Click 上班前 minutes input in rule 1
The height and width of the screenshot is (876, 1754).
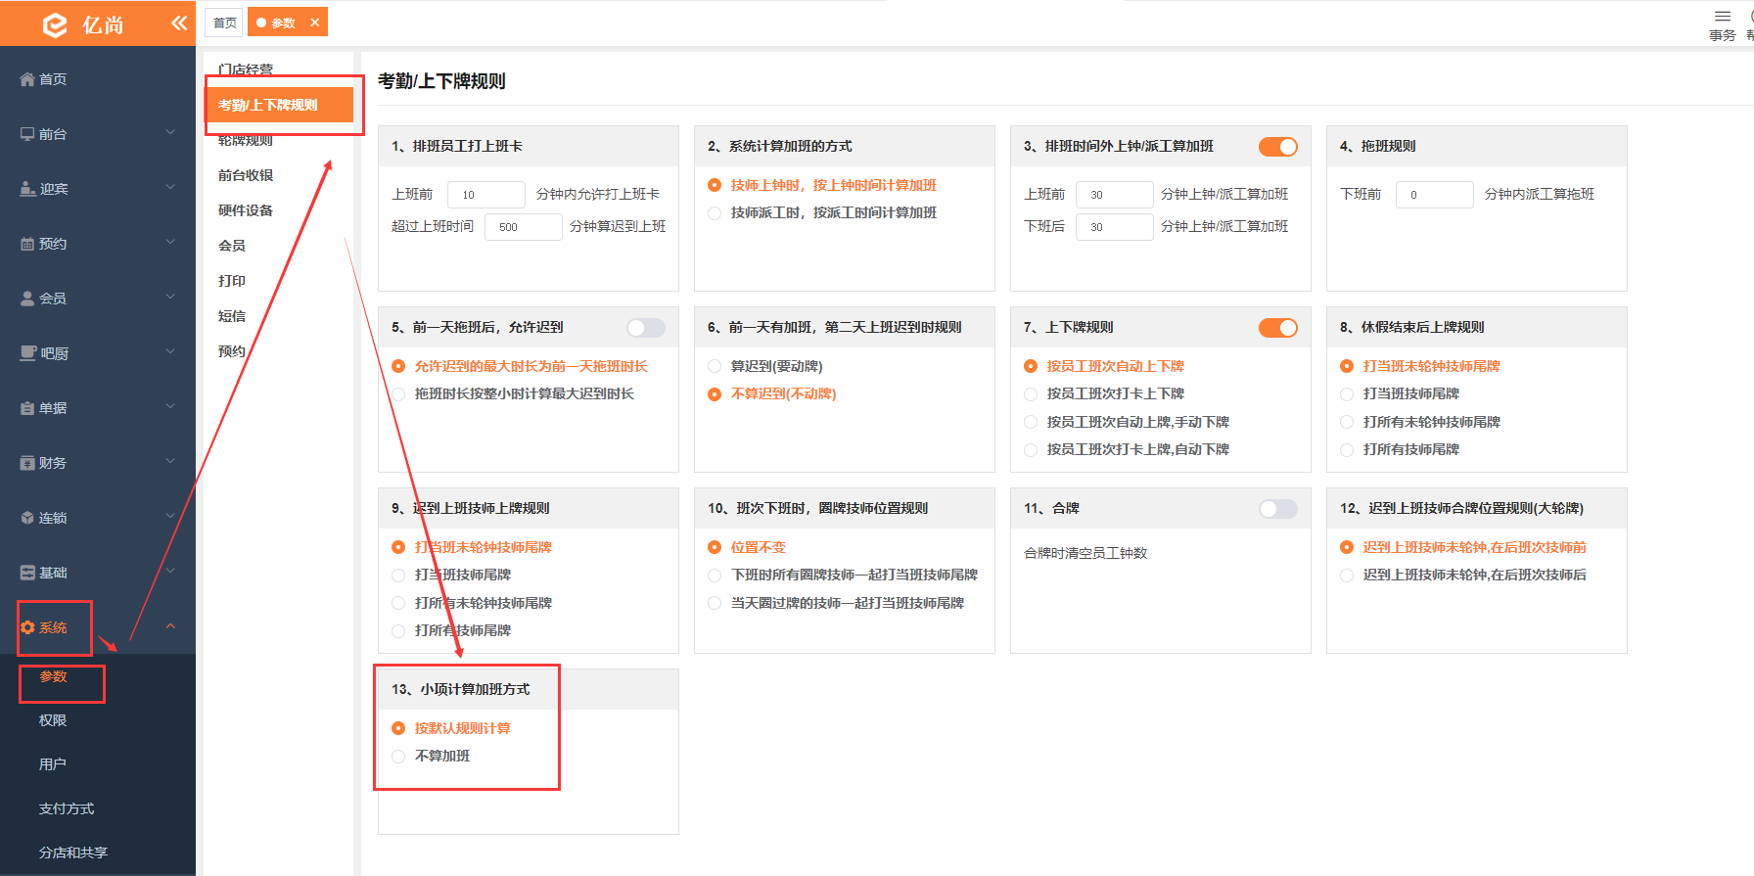(486, 195)
